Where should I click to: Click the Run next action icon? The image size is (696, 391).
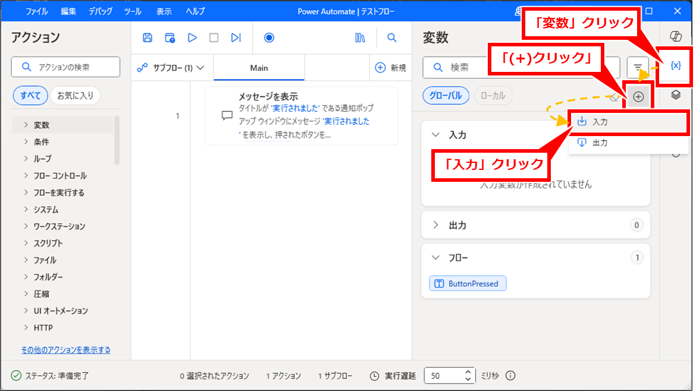236,38
